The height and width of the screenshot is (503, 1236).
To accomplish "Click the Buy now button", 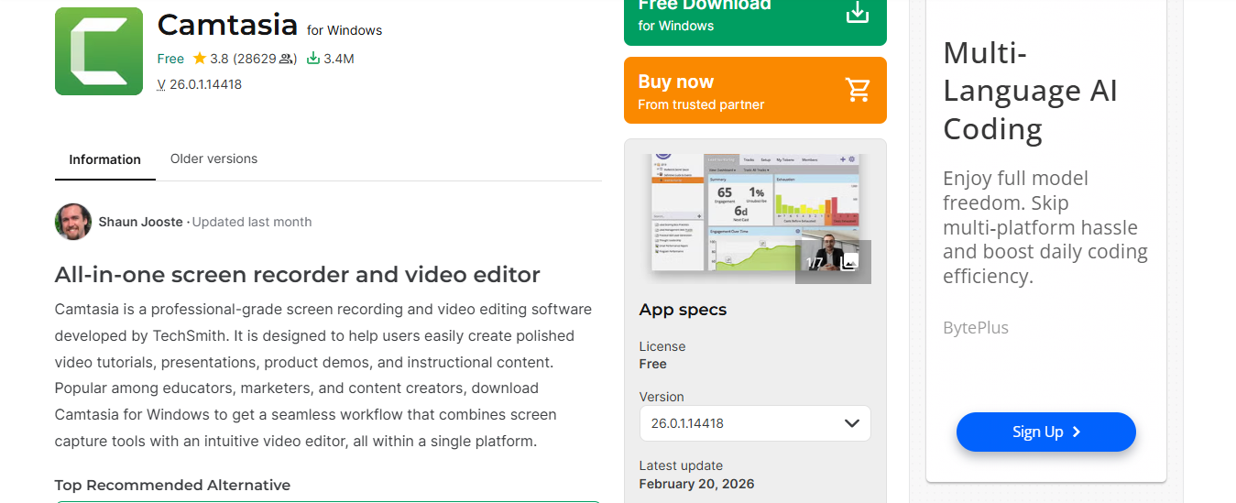I will pyautogui.click(x=755, y=90).
